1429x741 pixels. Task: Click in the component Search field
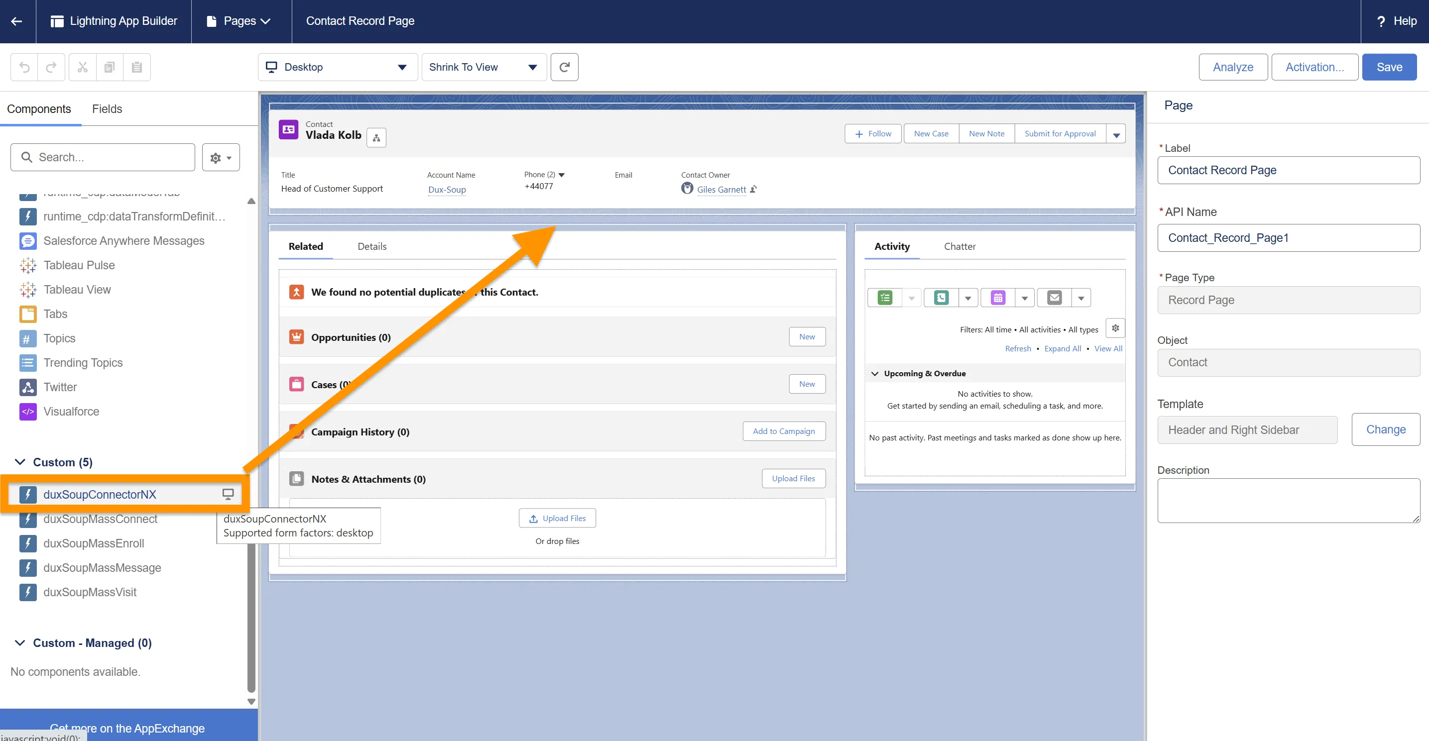pos(103,158)
